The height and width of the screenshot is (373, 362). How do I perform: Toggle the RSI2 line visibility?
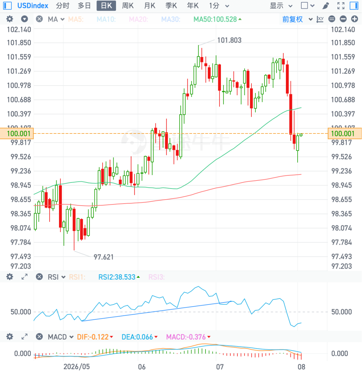[119, 277]
